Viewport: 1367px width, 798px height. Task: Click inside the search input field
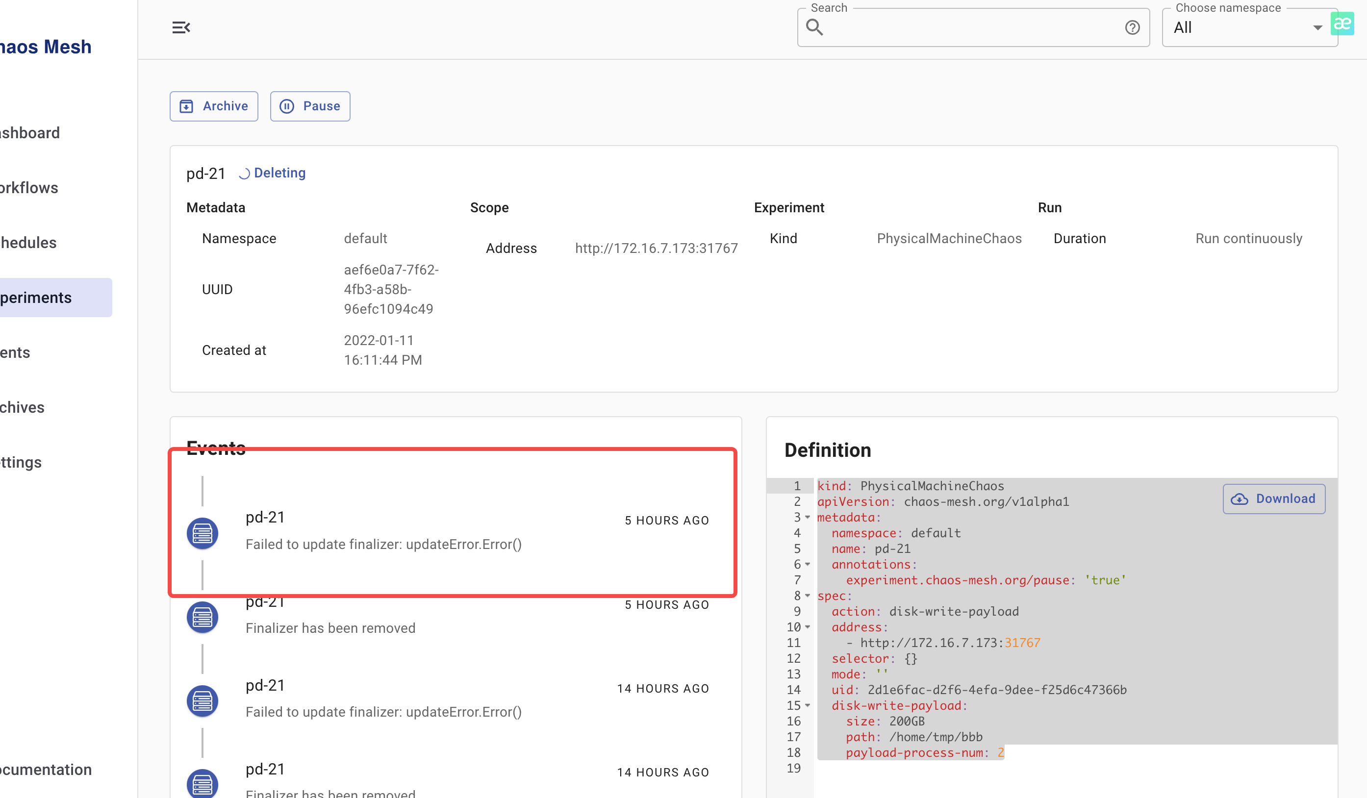pyautogui.click(x=971, y=27)
